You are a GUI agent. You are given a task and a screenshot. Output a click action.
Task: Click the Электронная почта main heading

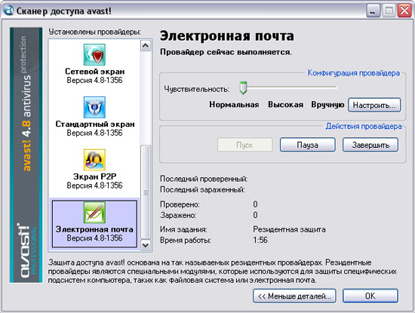227,35
